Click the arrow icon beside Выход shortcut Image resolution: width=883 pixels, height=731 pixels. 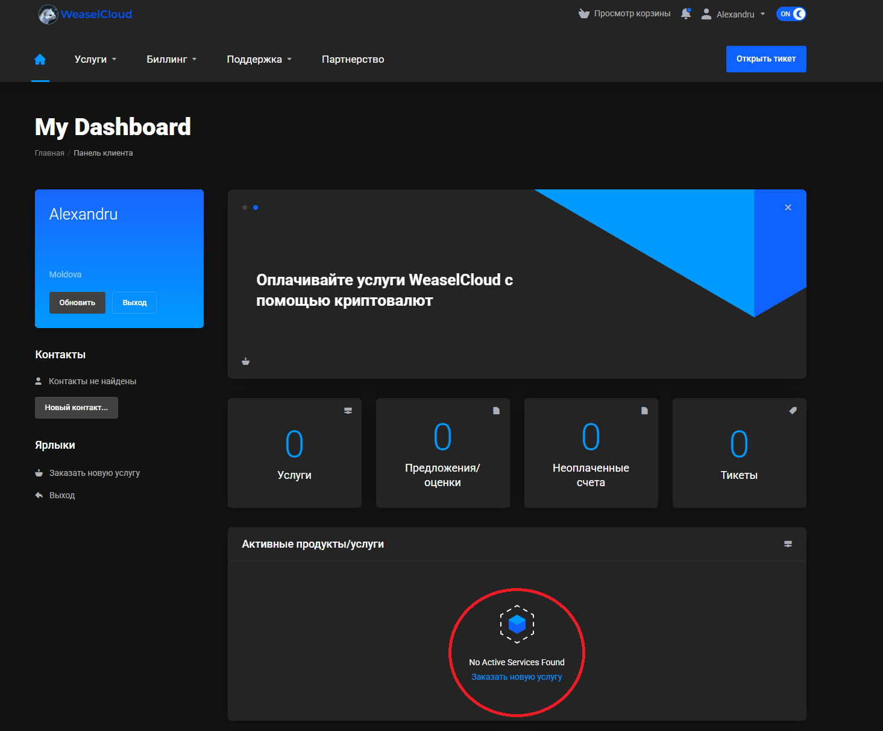point(39,495)
